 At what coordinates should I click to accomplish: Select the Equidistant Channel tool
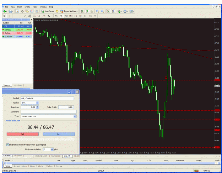(29, 16)
